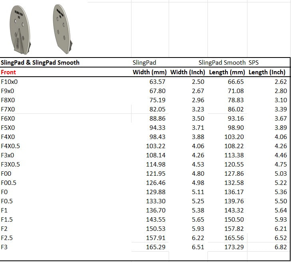Viewport: 291px width, 262px height.
Task: Select the F3 row label
Action: (4, 247)
